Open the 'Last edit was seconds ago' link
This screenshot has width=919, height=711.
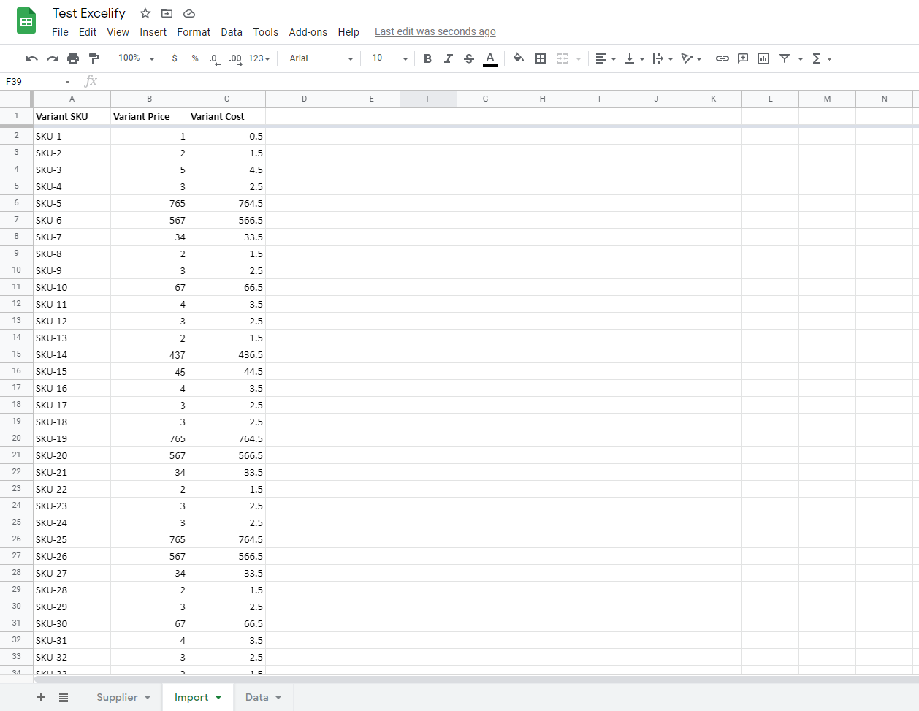pyautogui.click(x=435, y=31)
